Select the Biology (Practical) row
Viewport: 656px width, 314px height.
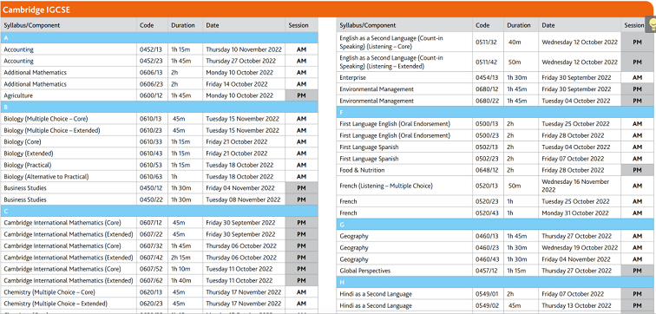tap(160, 165)
